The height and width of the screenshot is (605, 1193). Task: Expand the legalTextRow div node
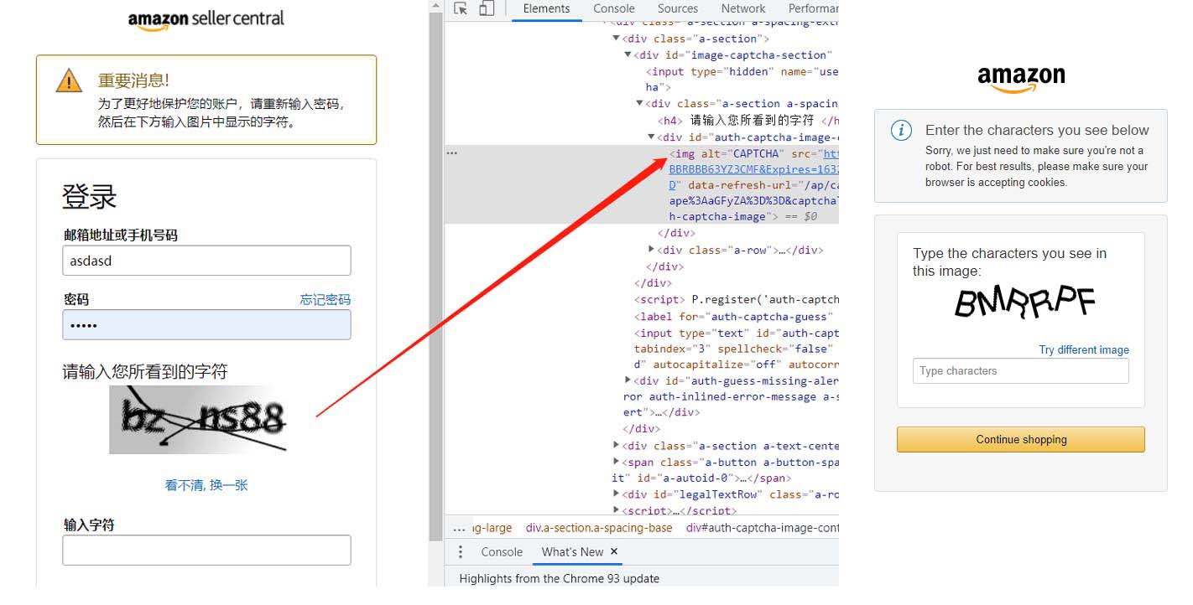click(x=617, y=494)
